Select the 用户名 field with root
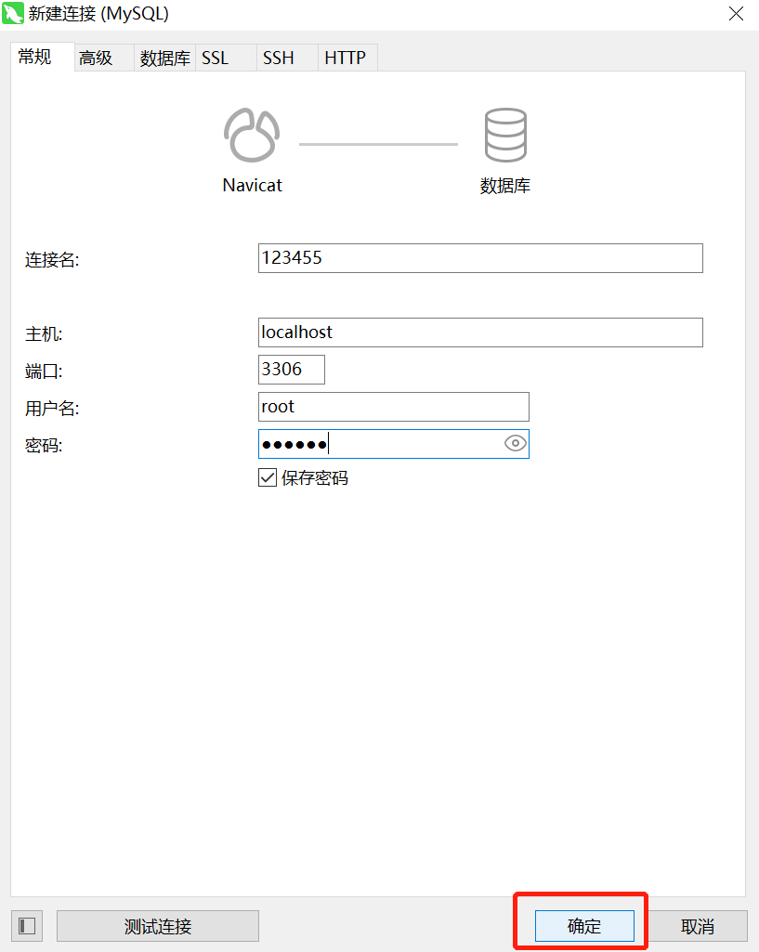Image resolution: width=759 pixels, height=952 pixels. pos(393,407)
